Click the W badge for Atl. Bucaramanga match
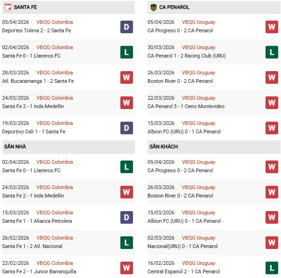 126,77
